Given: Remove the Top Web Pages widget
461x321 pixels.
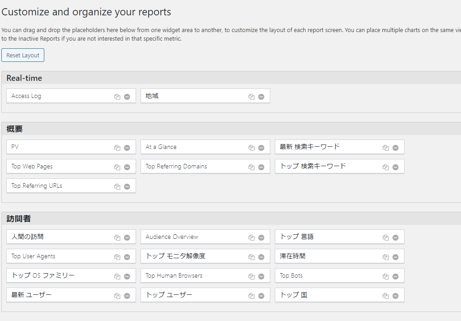Looking at the screenshot, I should (x=127, y=167).
